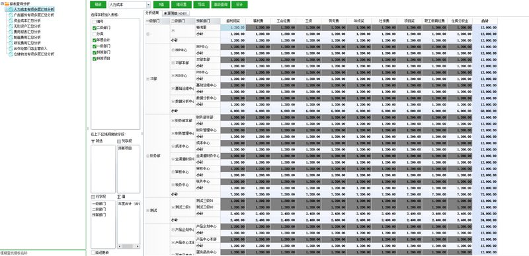This screenshot has height=256, width=529.
Task: Click the 模糊查找模板名称 search field
Action: (x=43, y=253)
